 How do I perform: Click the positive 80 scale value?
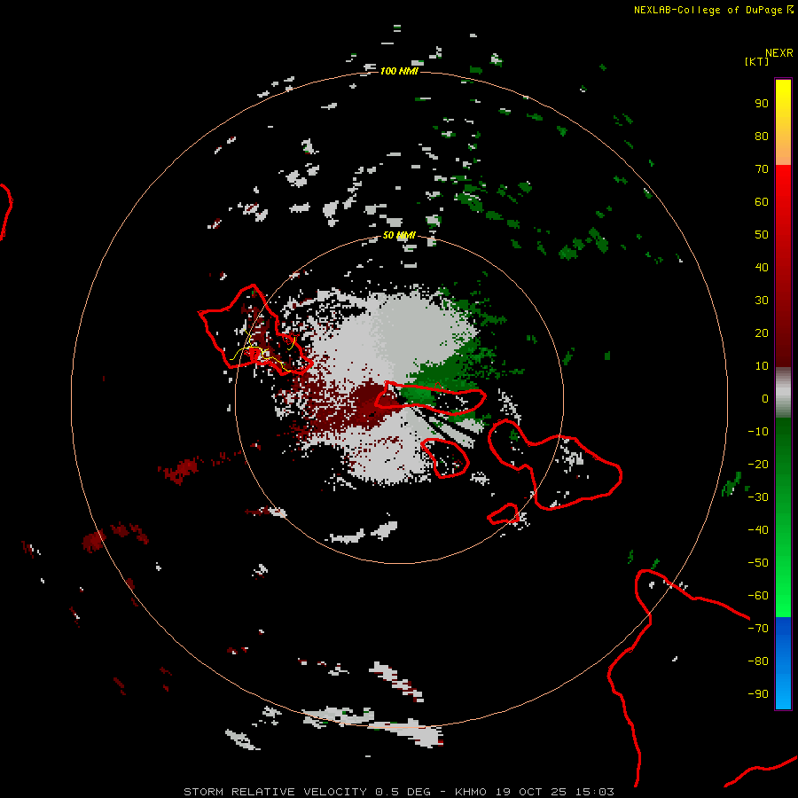point(762,137)
